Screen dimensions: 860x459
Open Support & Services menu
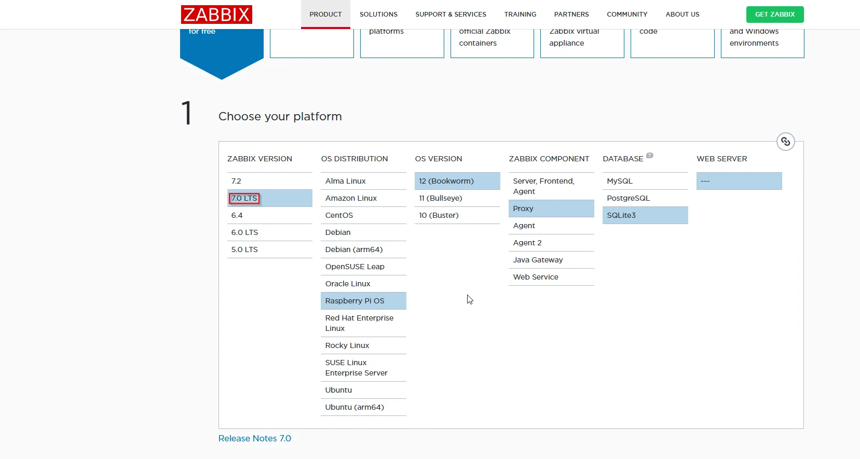coord(451,15)
